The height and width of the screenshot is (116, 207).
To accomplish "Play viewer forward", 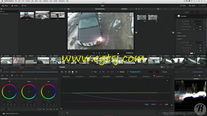I will (102, 53).
